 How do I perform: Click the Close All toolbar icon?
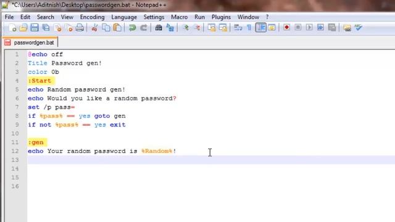[69, 28]
